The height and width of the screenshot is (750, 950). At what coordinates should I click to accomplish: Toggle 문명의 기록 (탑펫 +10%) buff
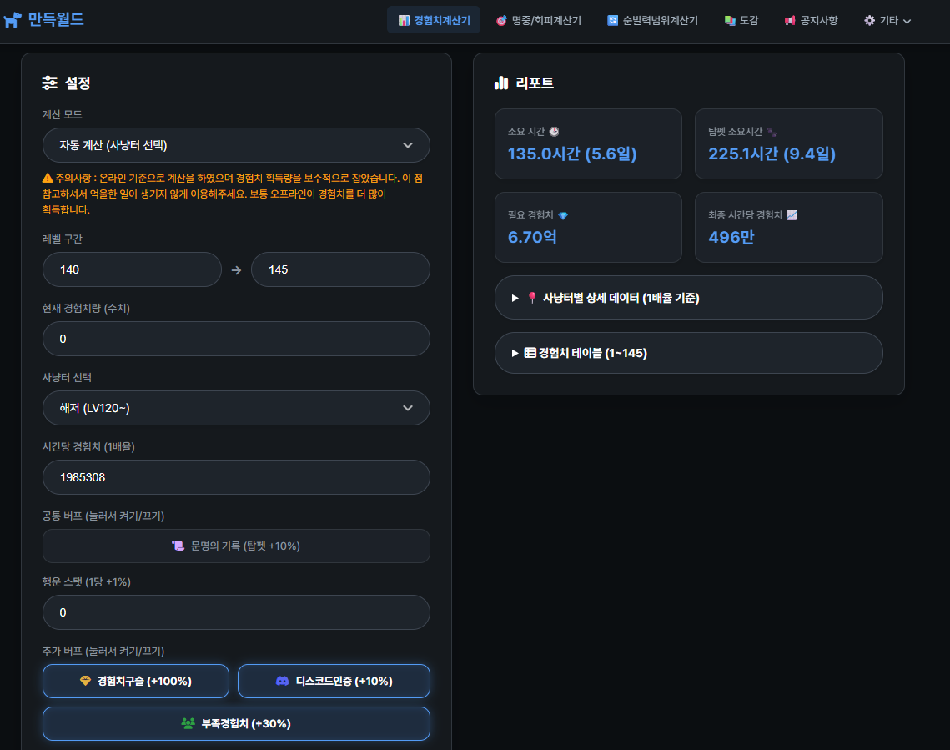point(236,546)
